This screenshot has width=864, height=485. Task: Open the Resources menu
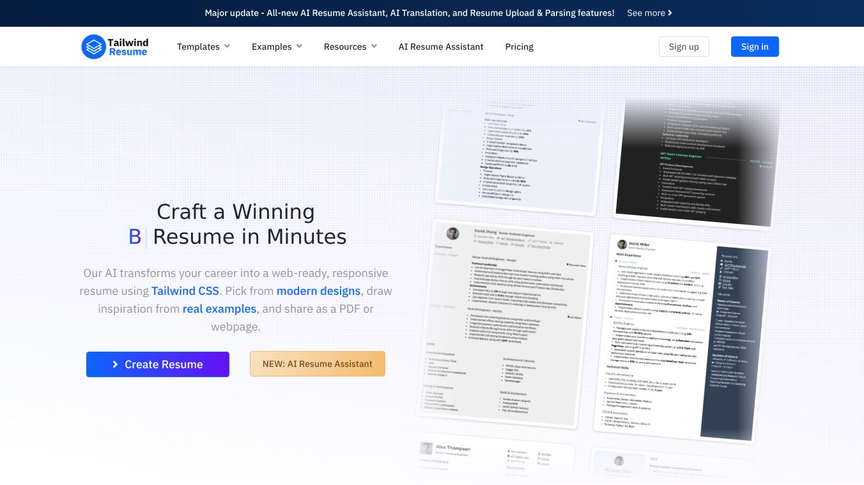(350, 47)
